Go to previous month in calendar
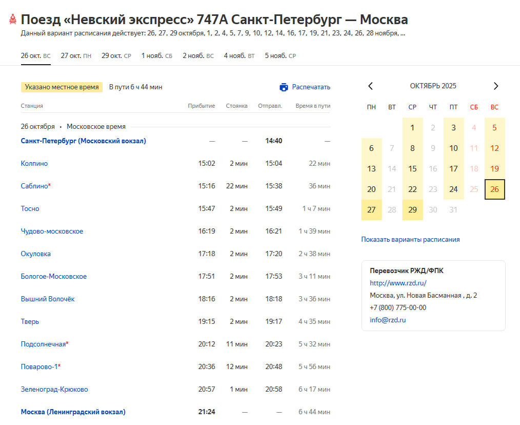This screenshot has width=520, height=425. pyautogui.click(x=371, y=86)
